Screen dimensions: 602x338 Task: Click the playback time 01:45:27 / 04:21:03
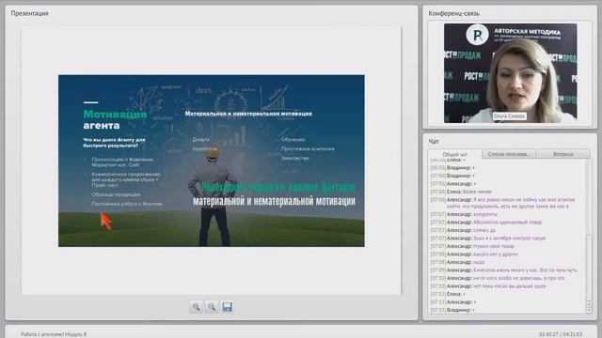point(561,334)
